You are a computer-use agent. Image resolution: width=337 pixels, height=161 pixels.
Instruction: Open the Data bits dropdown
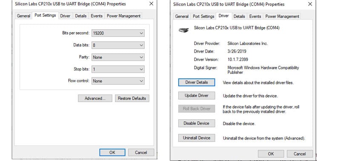[118, 45]
